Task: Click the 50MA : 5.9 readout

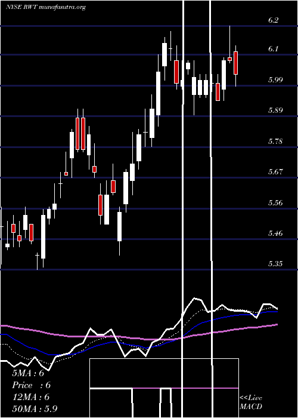Action: 35,409
